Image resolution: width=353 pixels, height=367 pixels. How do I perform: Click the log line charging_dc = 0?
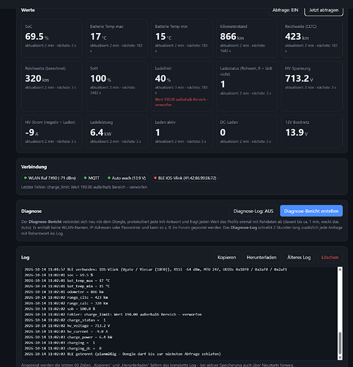tap(63, 349)
